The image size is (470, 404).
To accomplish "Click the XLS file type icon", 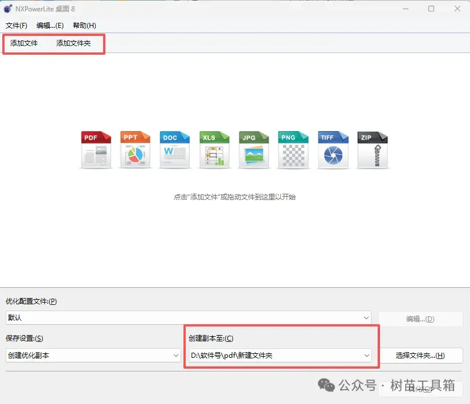I will click(214, 149).
